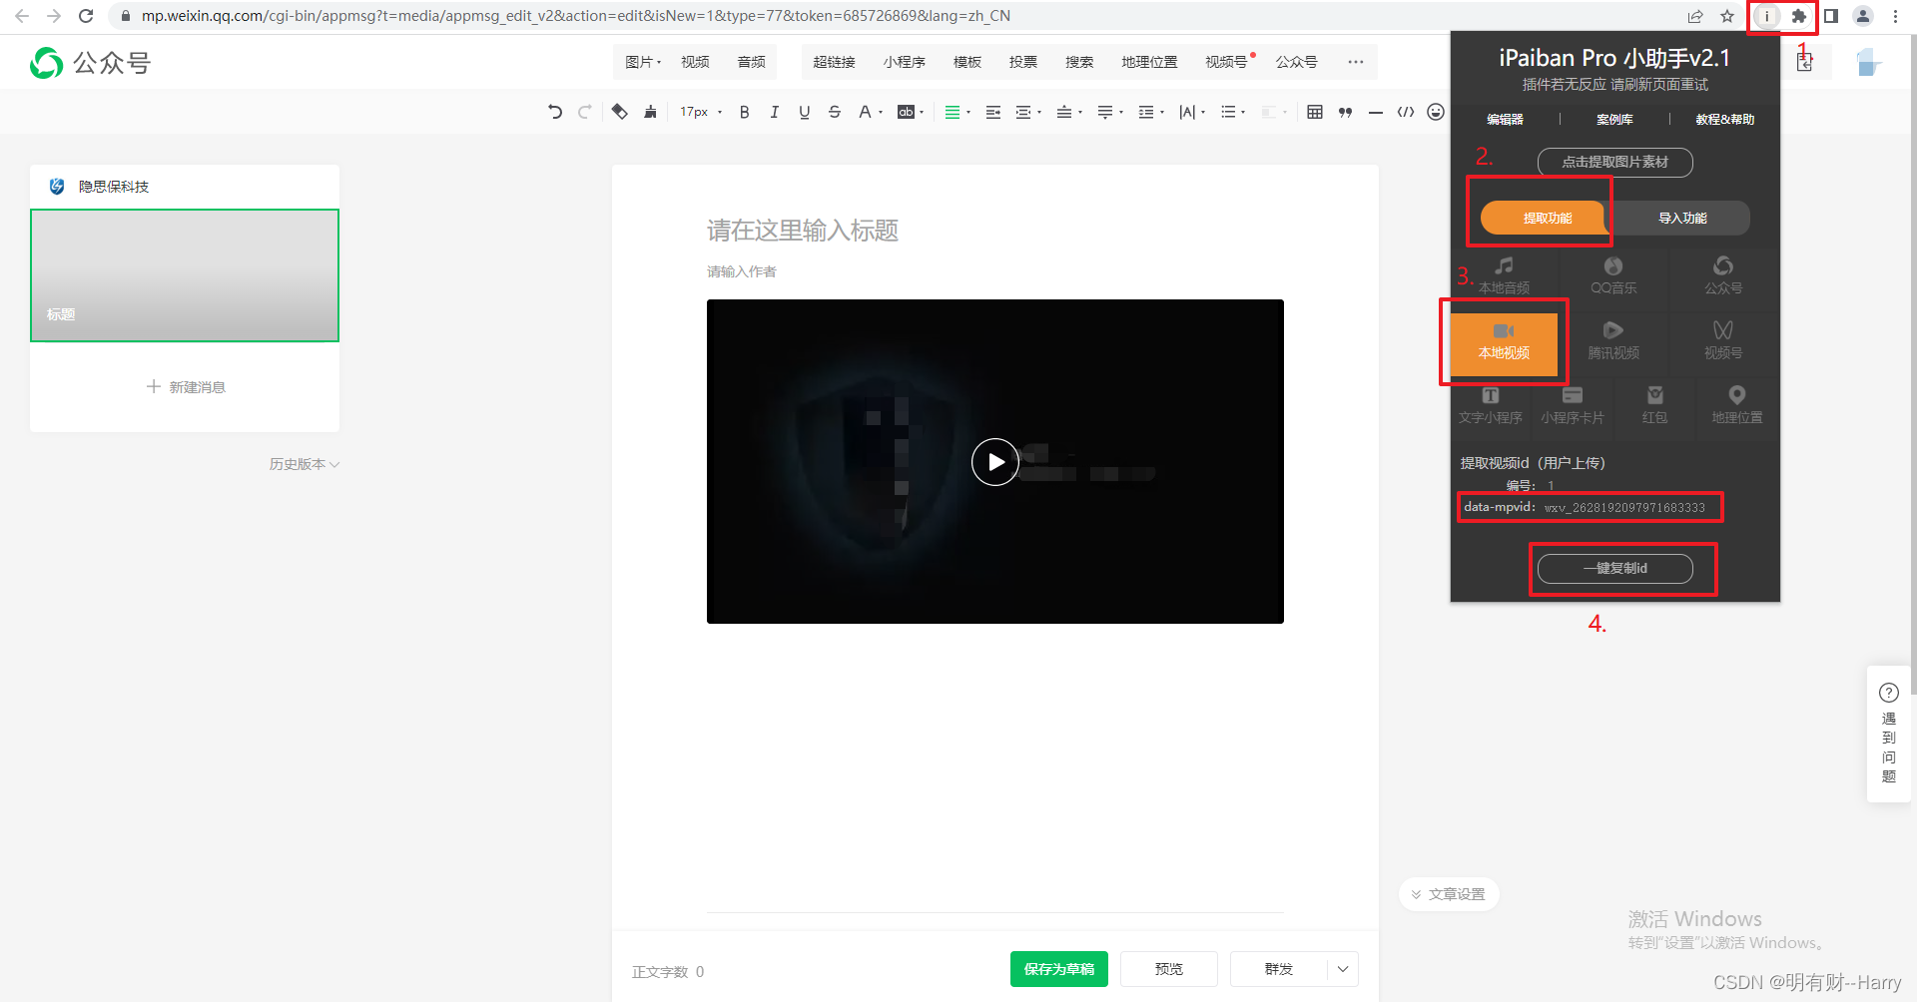Screen dimensions: 1917x1002
Task: Open the emoji smiley picker
Action: pyautogui.click(x=1436, y=112)
